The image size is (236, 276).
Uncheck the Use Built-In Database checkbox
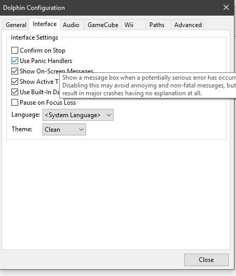coord(15,92)
